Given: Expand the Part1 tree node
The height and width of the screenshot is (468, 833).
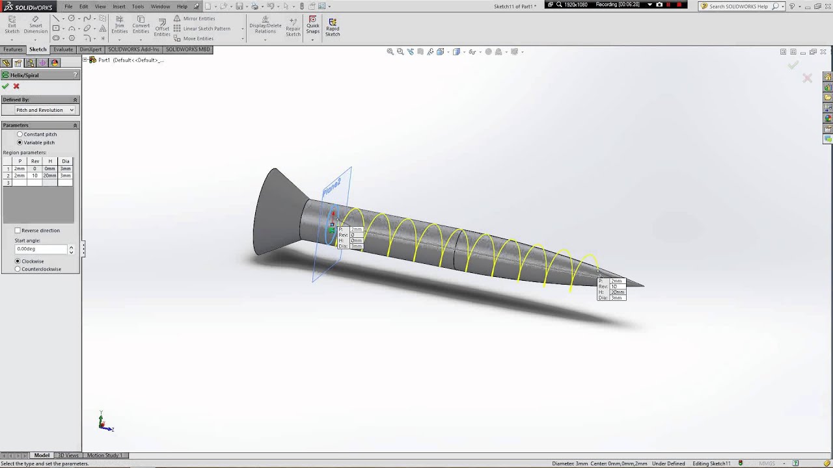Looking at the screenshot, I should [86, 60].
